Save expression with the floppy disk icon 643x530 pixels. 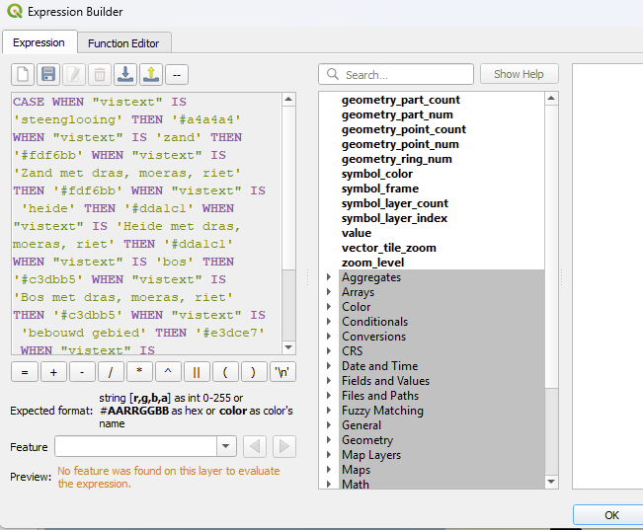[48, 75]
